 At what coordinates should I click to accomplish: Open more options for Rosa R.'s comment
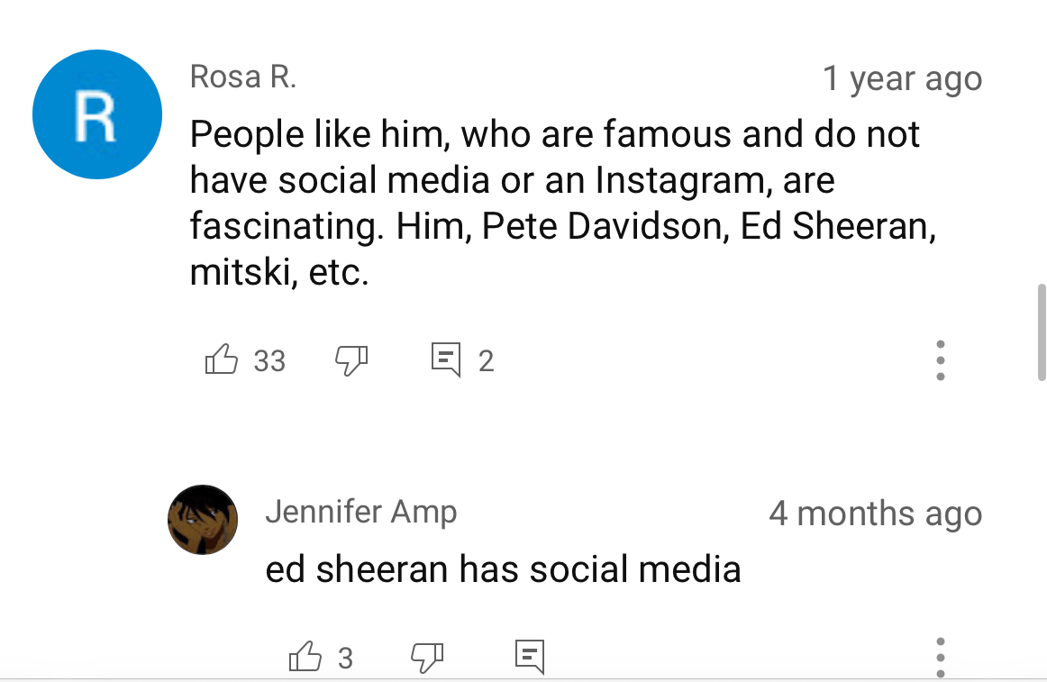point(940,360)
